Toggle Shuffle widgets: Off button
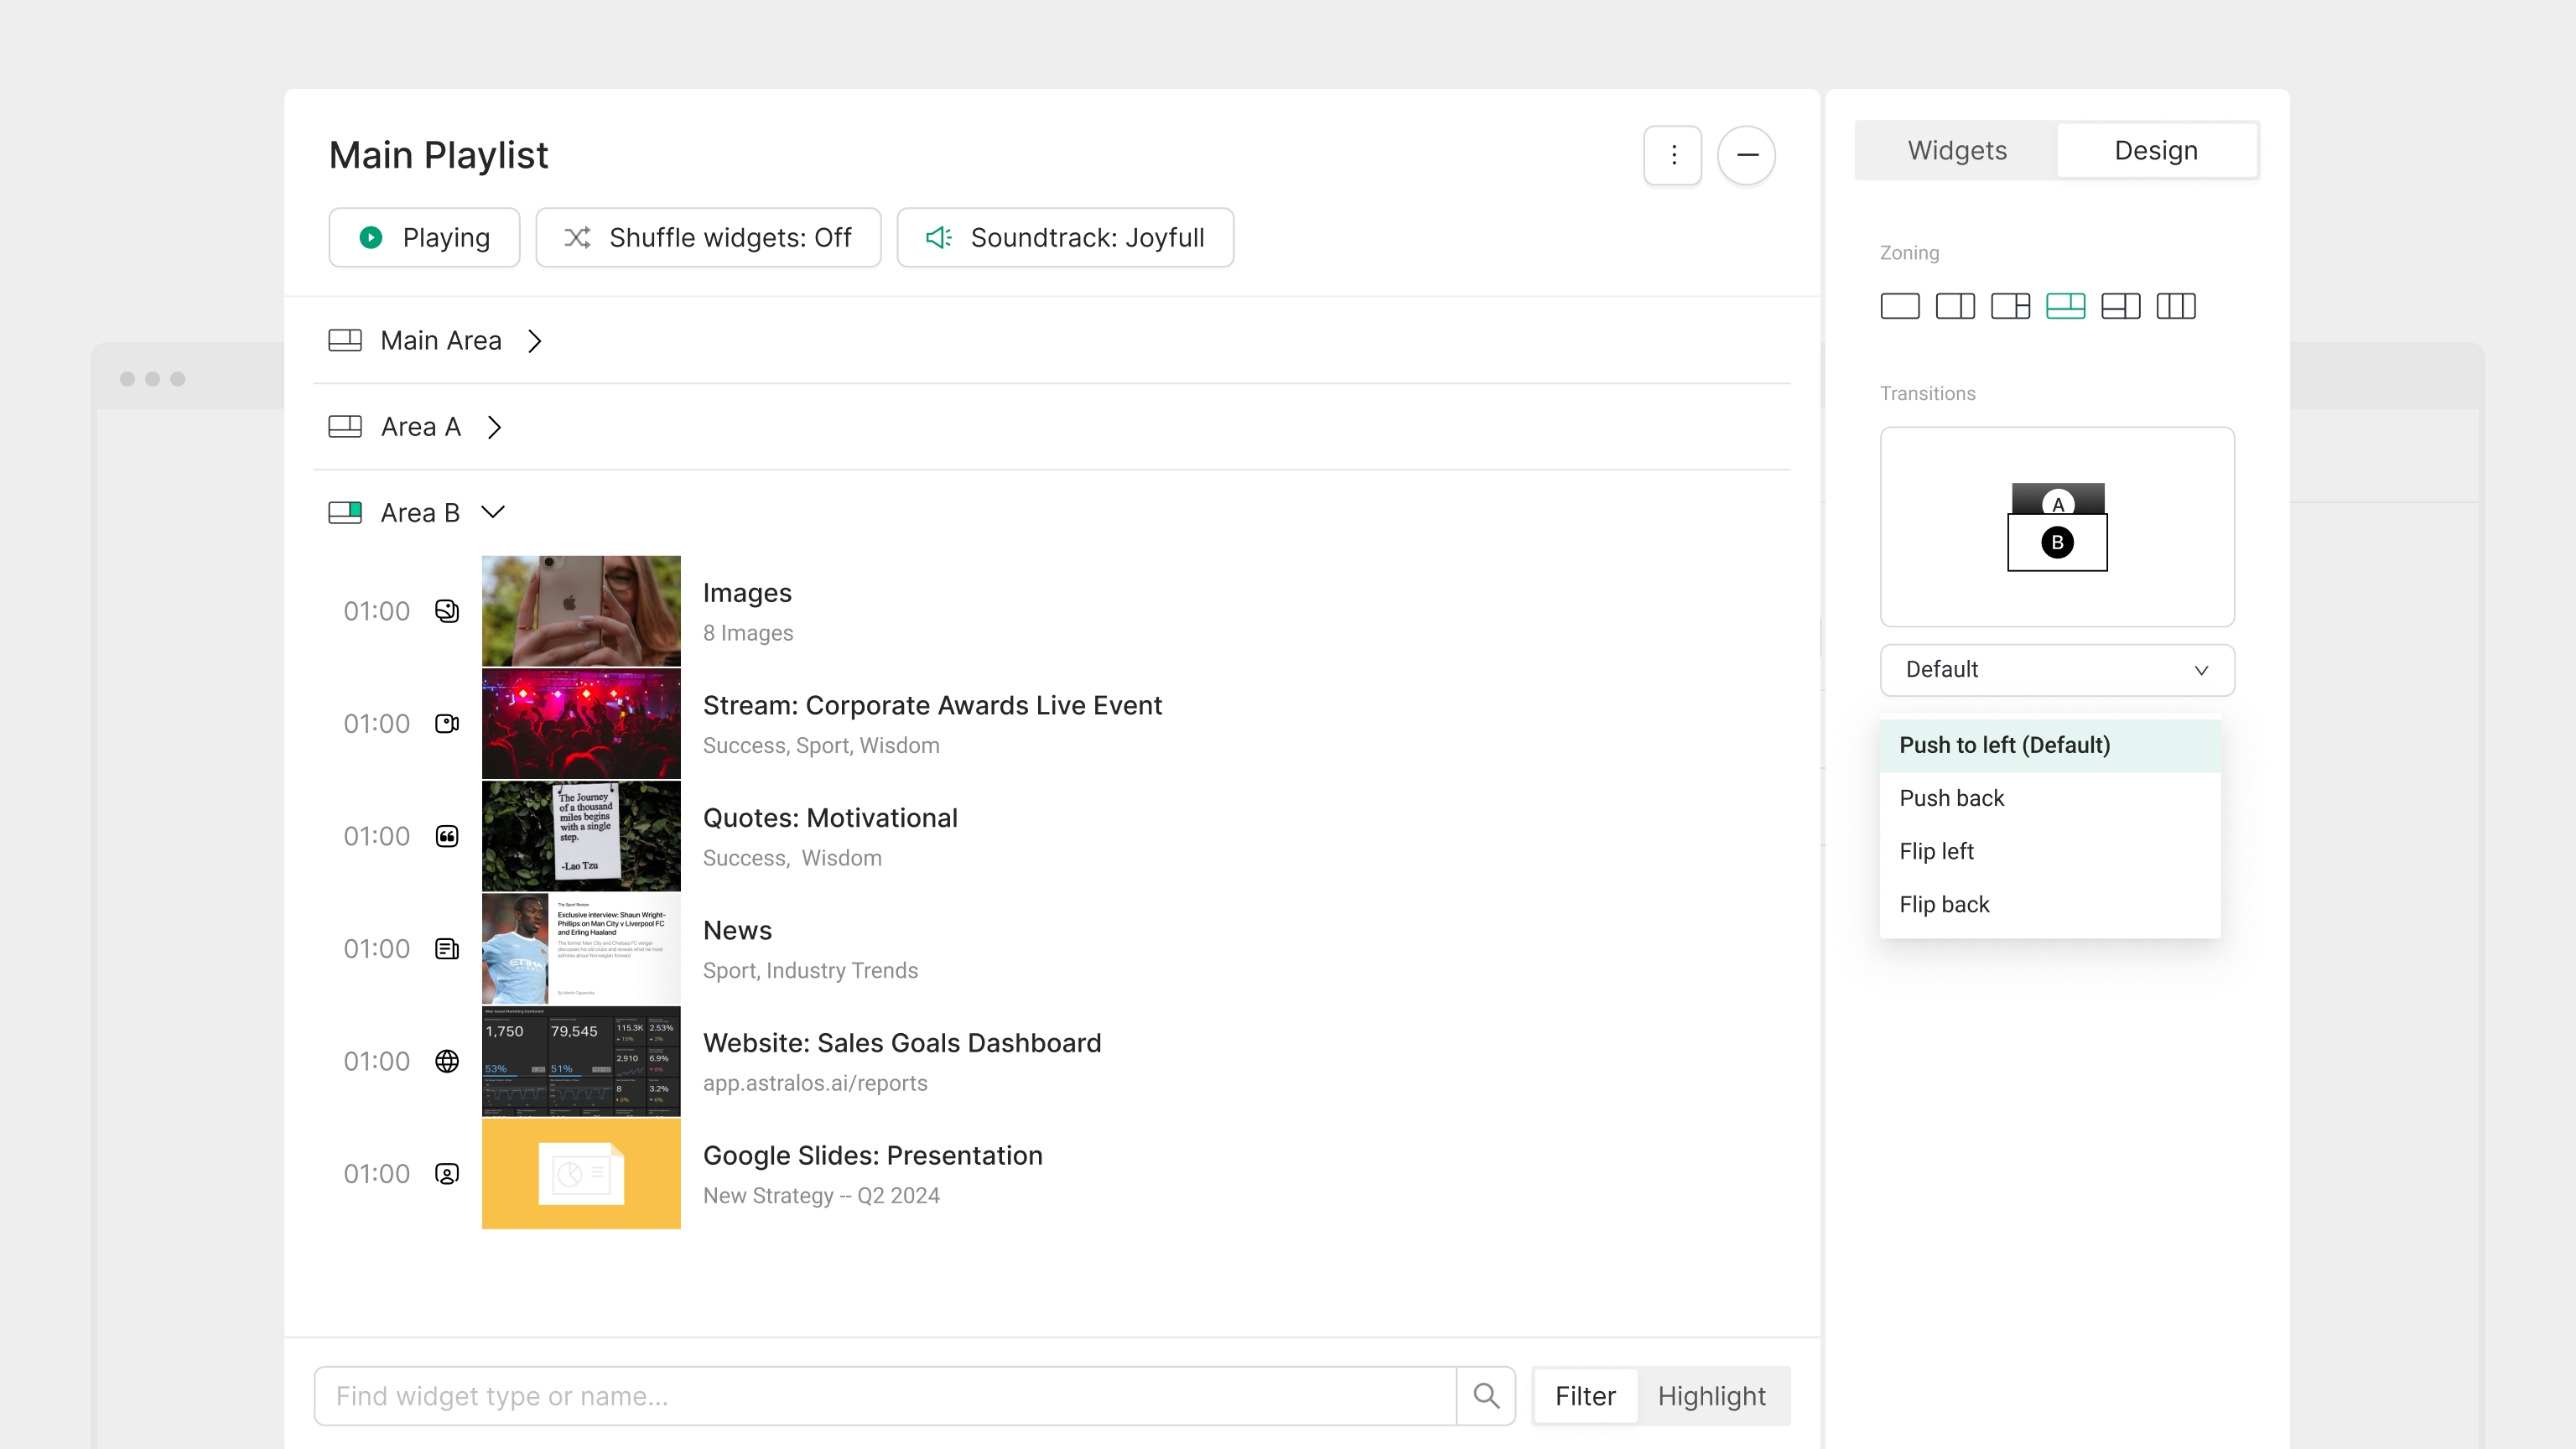The image size is (2576, 1449). coord(708,238)
